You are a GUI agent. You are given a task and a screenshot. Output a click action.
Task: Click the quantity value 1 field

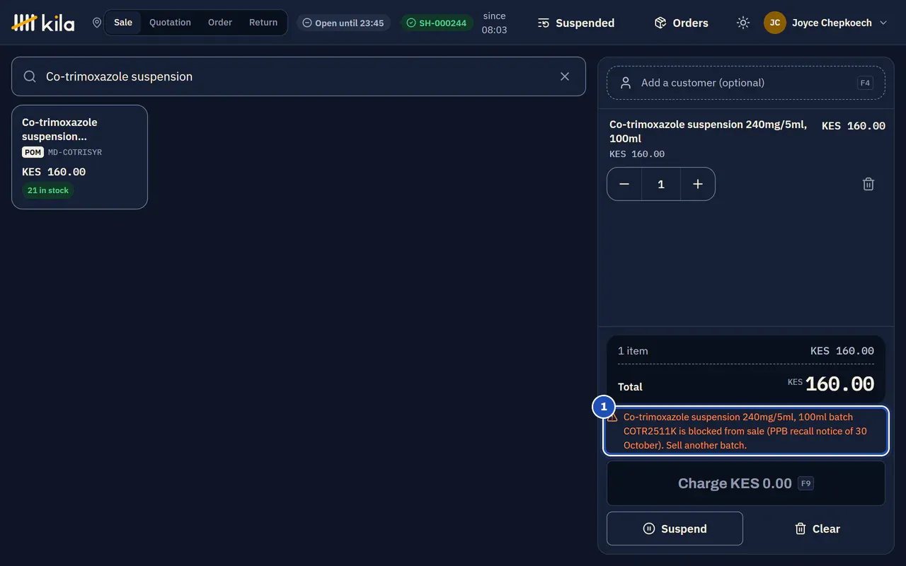pos(661,184)
